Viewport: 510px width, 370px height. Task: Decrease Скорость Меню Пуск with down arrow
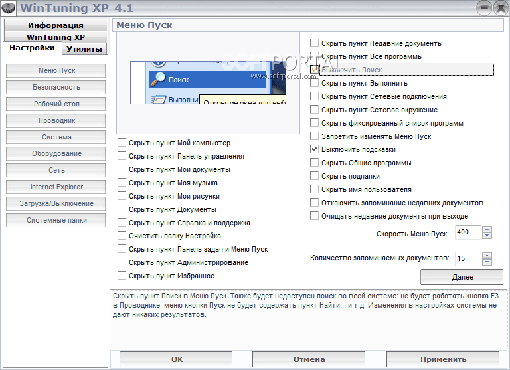click(487, 236)
